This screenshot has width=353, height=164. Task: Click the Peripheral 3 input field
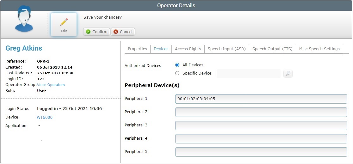[x=261, y=125]
